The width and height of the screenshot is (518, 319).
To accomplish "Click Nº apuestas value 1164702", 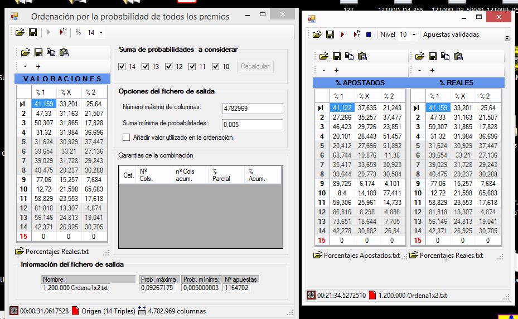I will (236, 288).
